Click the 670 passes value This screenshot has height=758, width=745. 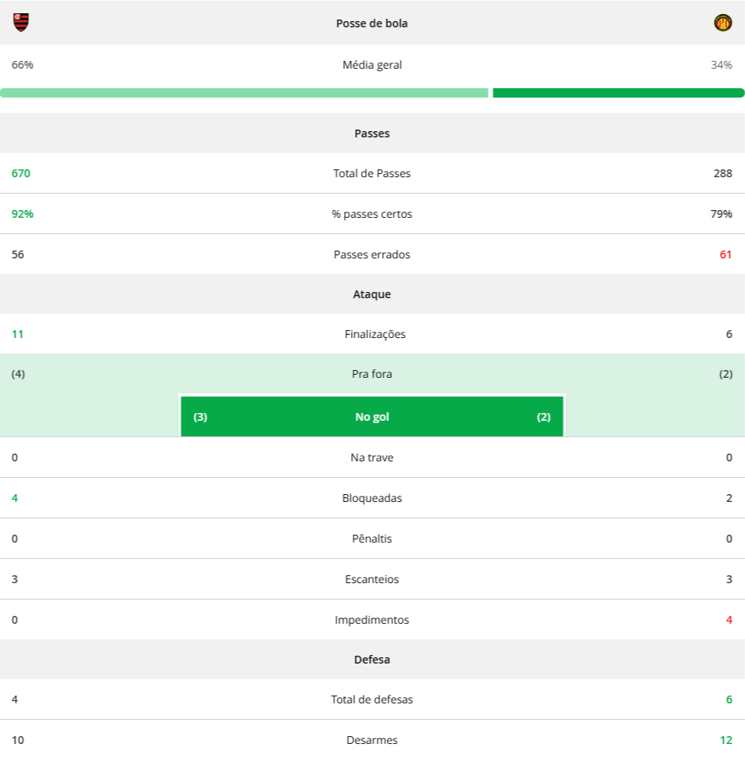(x=21, y=173)
